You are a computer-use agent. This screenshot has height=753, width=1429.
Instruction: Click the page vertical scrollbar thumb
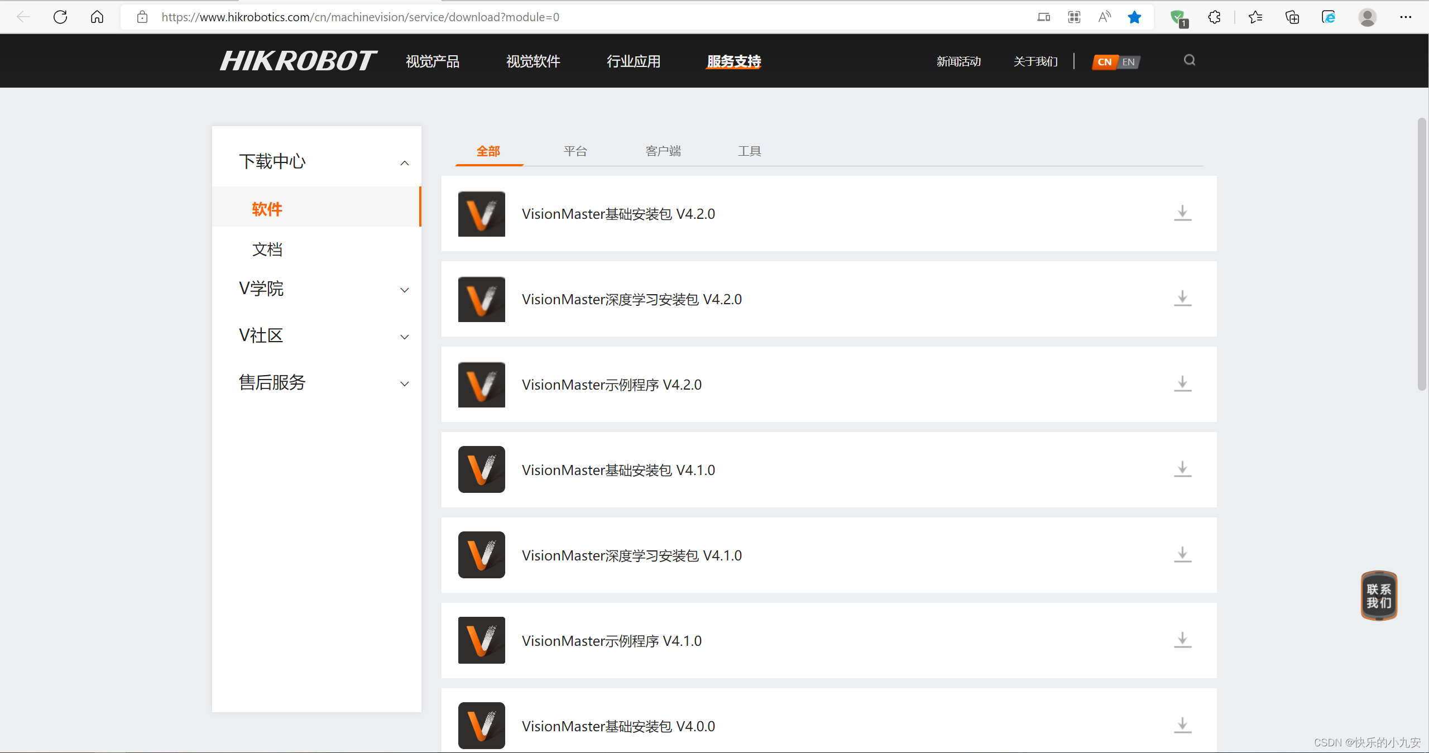[1421, 254]
